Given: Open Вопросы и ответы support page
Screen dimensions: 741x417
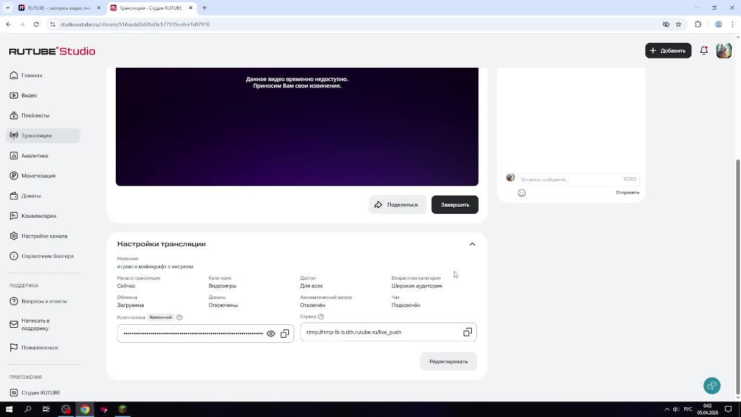Looking at the screenshot, I should point(43,301).
